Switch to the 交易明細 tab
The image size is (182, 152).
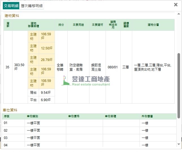coord(11,6)
